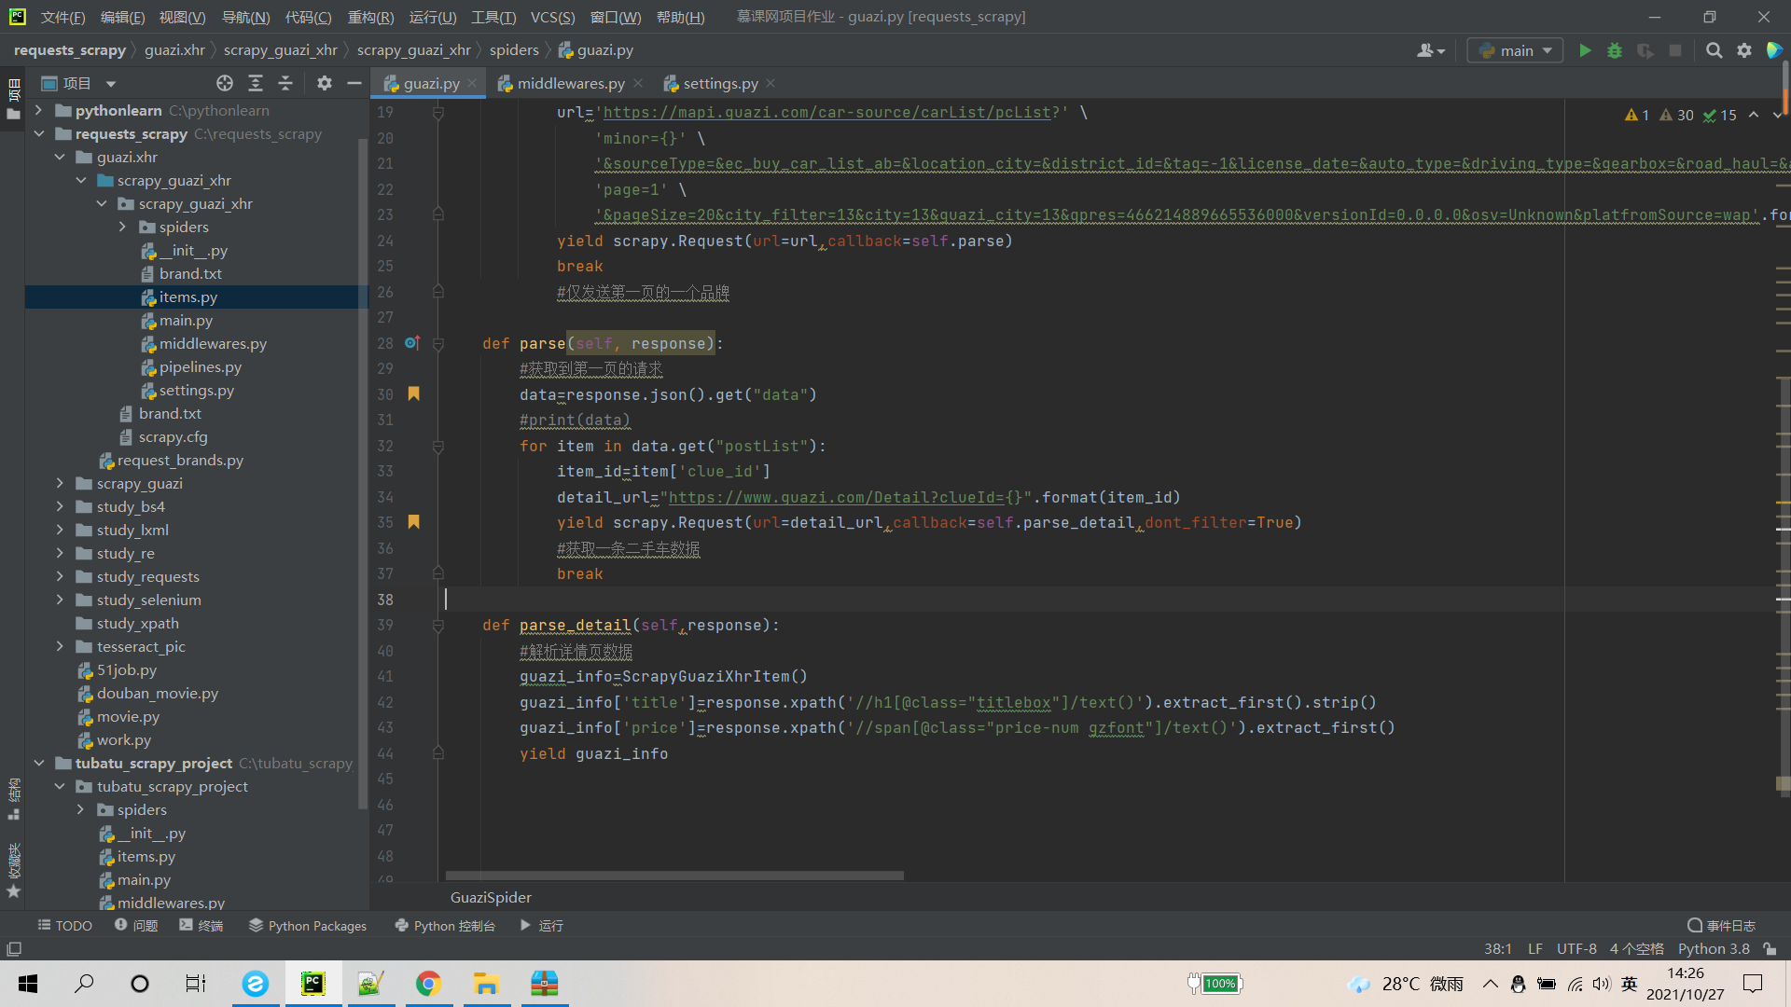The height and width of the screenshot is (1007, 1791).
Task: Expand the spiders folder under scrapy_guazi_xhr
Action: point(122,227)
